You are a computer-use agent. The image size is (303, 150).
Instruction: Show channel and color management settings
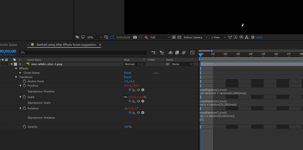click(x=146, y=37)
